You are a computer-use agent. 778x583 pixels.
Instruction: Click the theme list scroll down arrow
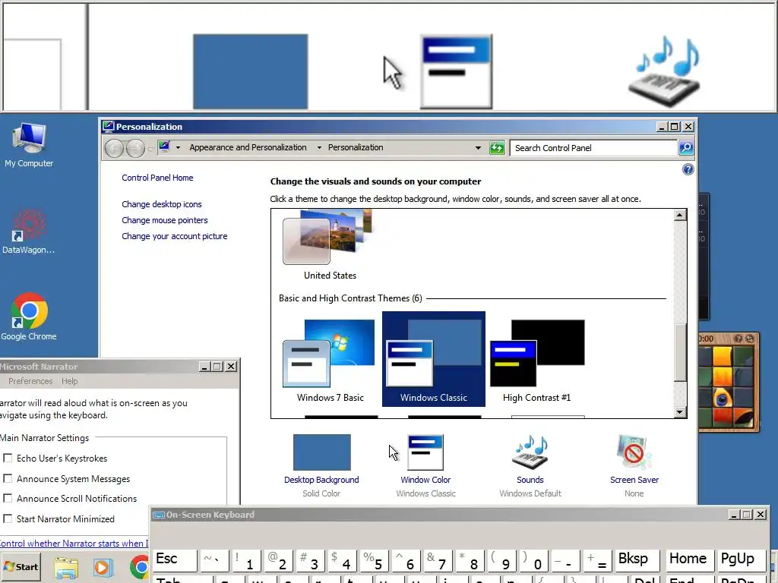(680, 412)
